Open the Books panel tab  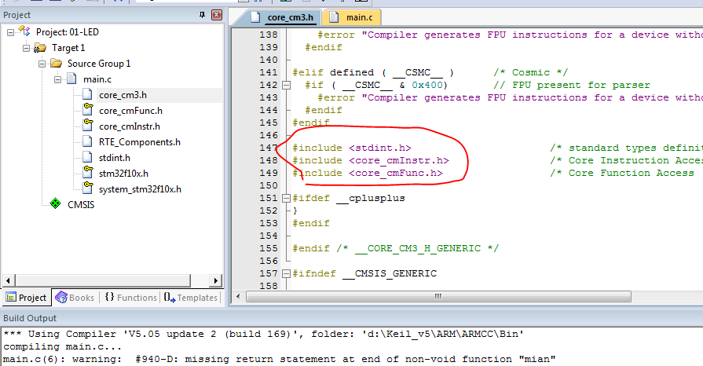[x=75, y=298]
